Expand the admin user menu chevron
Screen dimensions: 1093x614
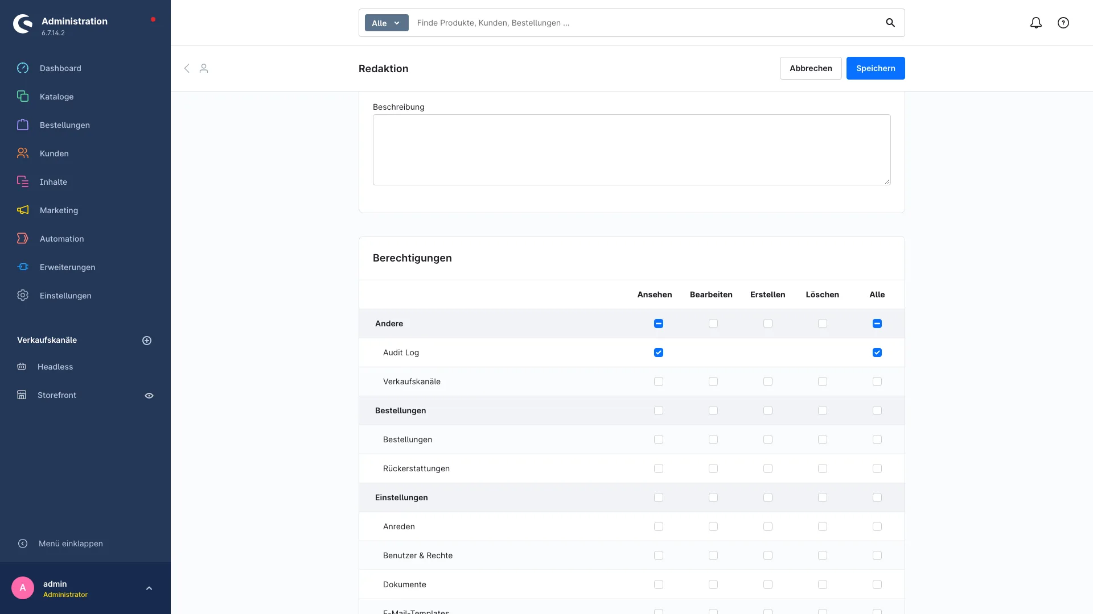pyautogui.click(x=149, y=588)
